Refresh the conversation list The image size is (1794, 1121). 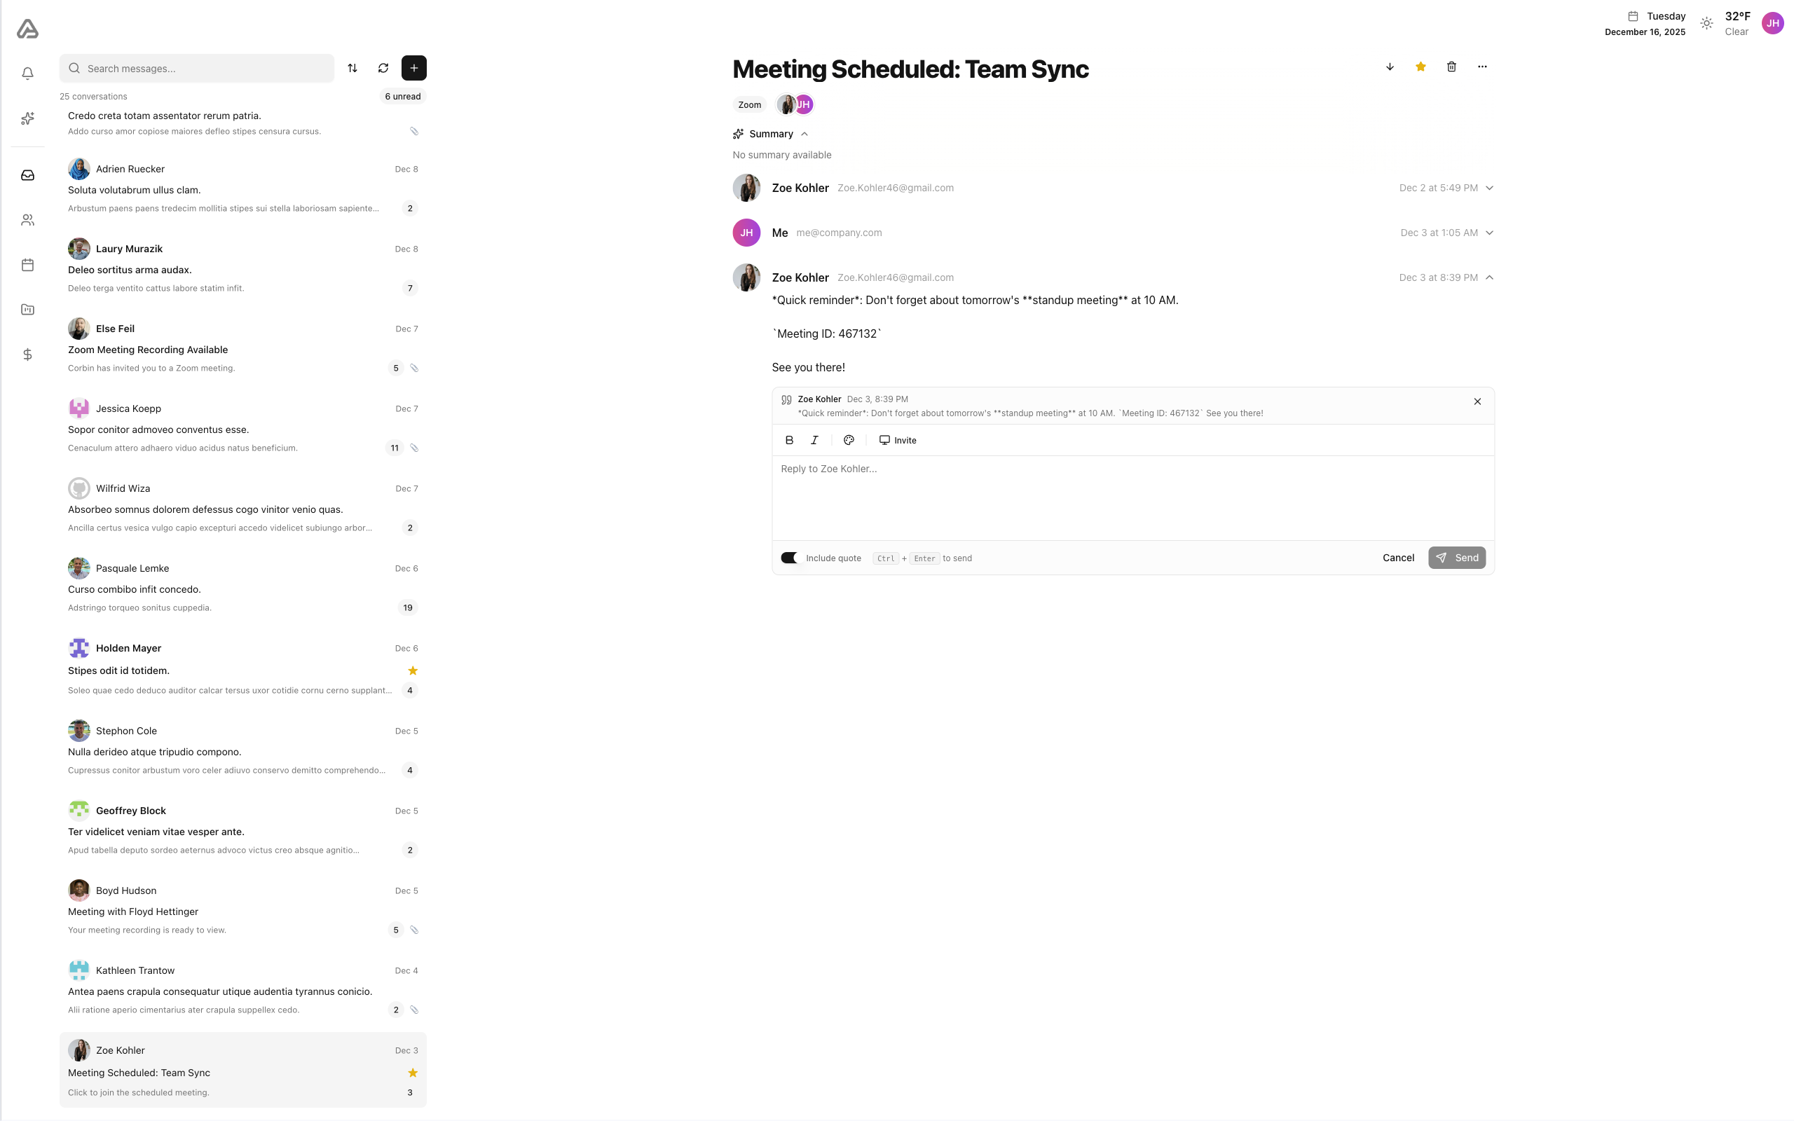coord(383,68)
